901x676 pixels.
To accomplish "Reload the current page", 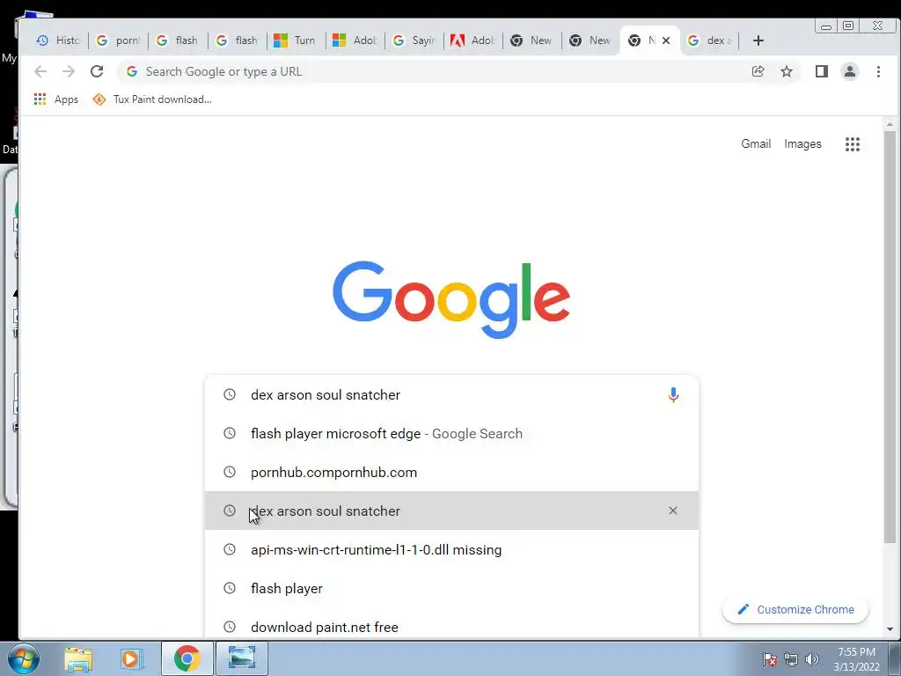I will pos(97,71).
